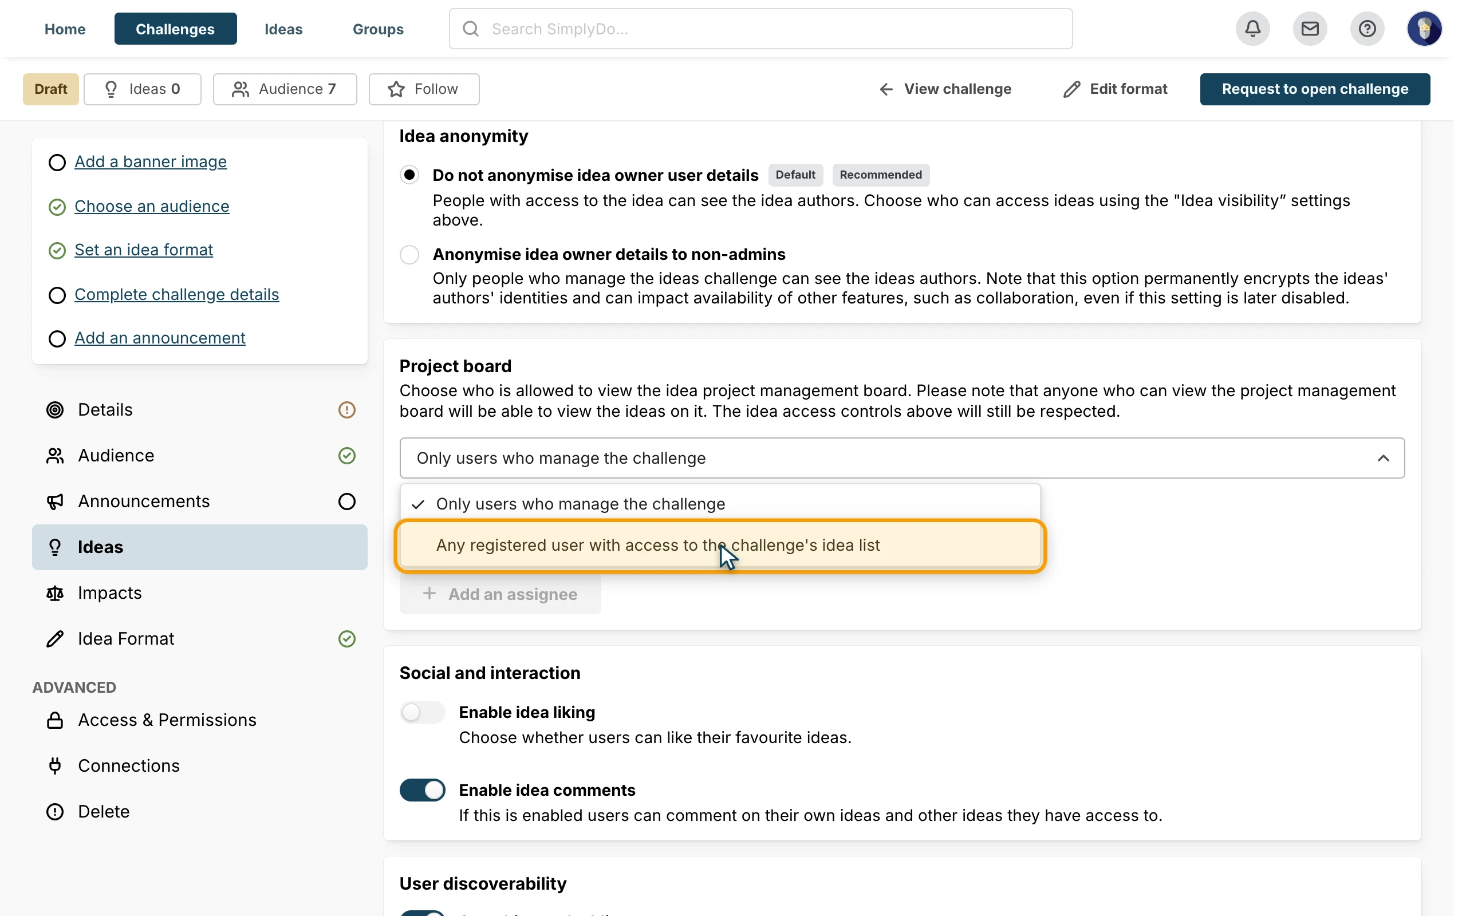Open the messages envelope icon

(x=1310, y=29)
